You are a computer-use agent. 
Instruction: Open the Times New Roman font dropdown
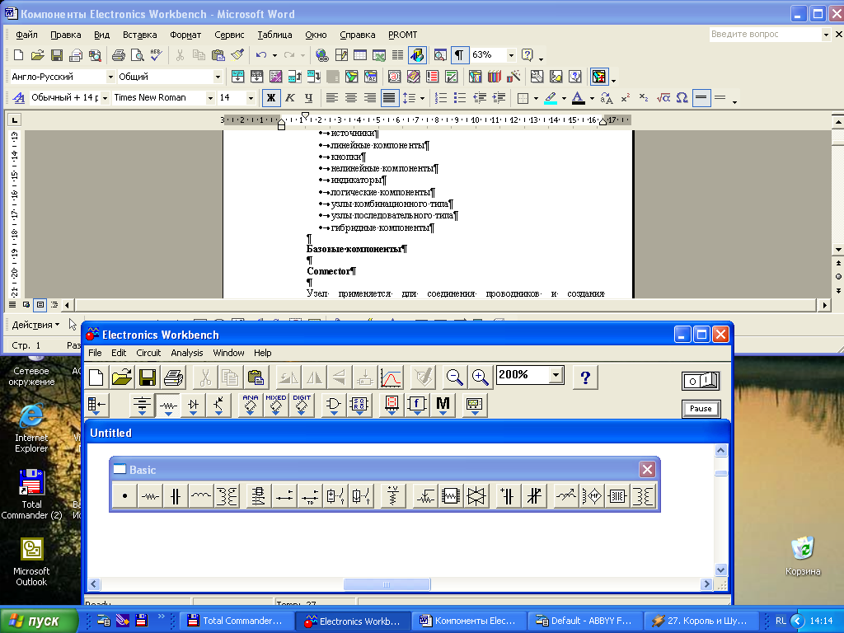pyautogui.click(x=210, y=98)
